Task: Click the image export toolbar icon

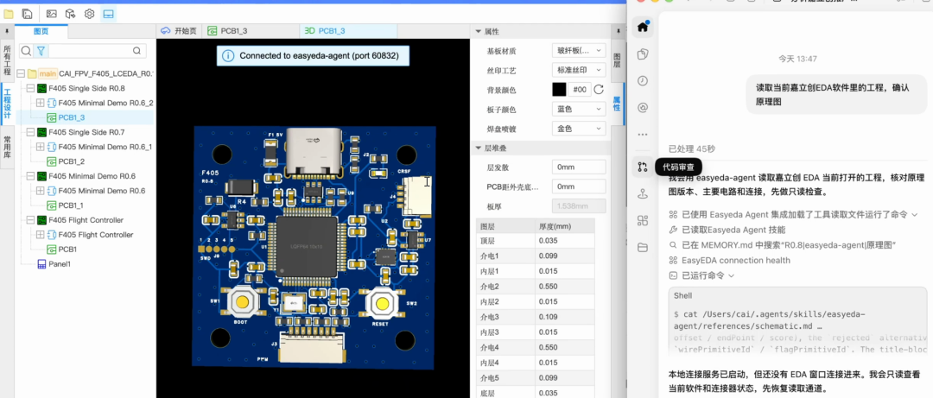Action: 52,13
